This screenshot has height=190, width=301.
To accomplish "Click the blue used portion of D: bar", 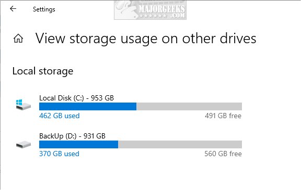I will pyautogui.click(x=78, y=144).
